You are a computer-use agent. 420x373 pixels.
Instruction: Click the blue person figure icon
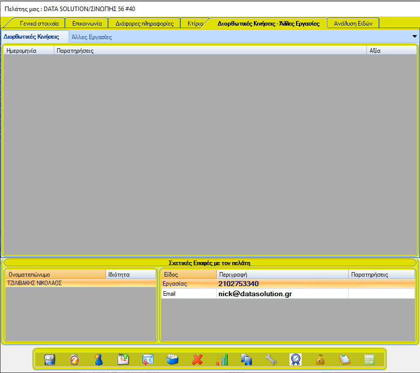point(99,359)
